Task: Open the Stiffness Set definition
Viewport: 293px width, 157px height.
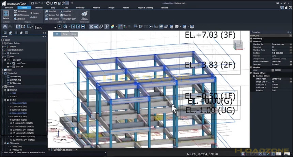Action: [x=52, y=19]
